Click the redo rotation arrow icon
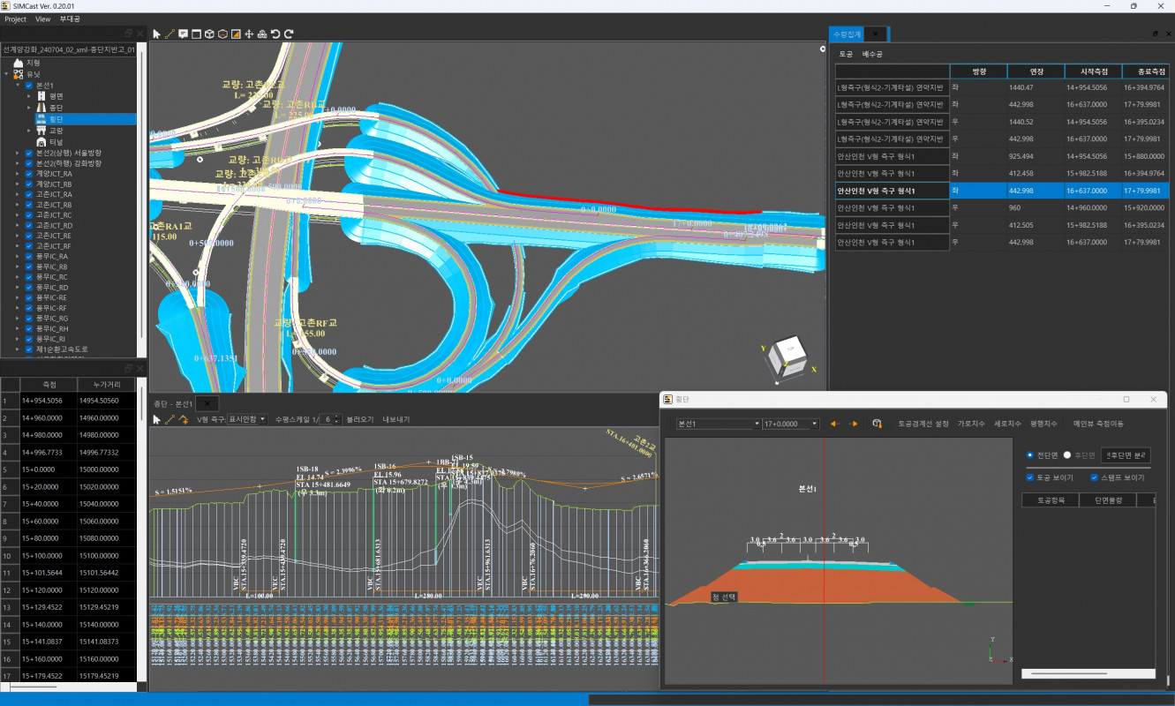The image size is (1175, 706). [x=289, y=34]
